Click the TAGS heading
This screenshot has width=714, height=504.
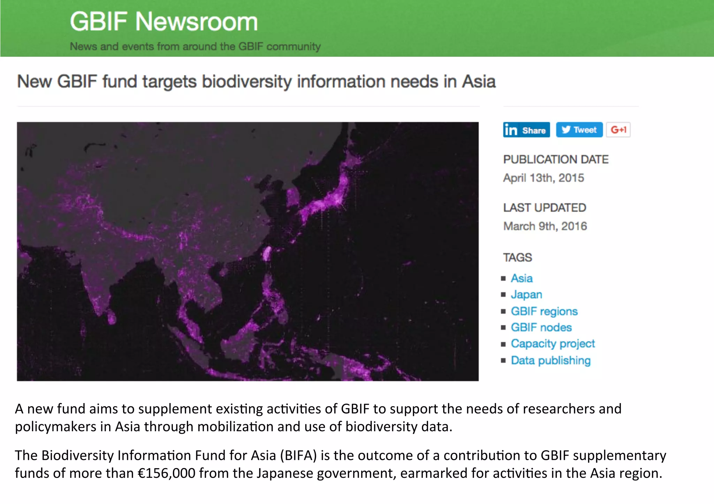point(517,258)
